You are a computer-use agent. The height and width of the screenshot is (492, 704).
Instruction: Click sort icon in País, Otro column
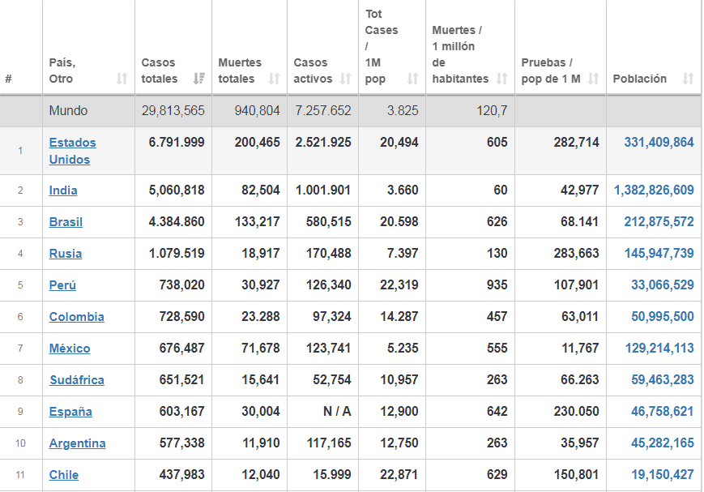tap(122, 79)
